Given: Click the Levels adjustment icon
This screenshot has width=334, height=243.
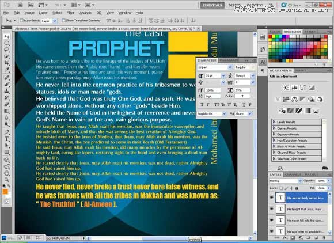Looking at the screenshot, I should click(294, 88).
